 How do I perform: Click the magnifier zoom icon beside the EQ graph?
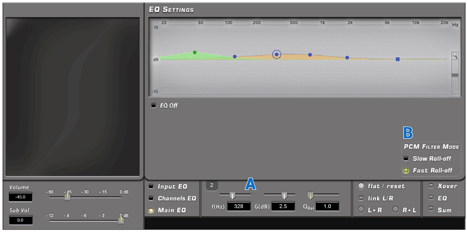pyautogui.click(x=455, y=55)
